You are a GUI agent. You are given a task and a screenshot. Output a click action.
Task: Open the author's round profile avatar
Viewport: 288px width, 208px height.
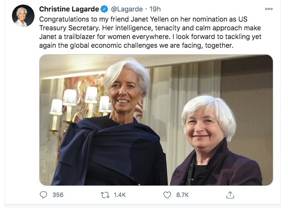pos(23,17)
